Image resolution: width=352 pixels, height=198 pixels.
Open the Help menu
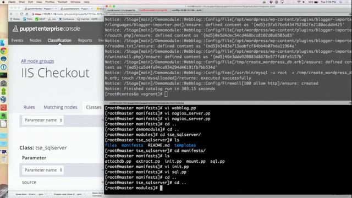[x=86, y=2]
